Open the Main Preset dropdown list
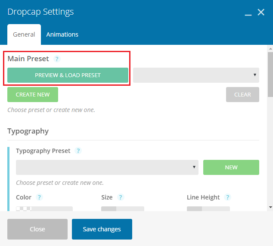The height and width of the screenshot is (246, 273). (x=196, y=75)
